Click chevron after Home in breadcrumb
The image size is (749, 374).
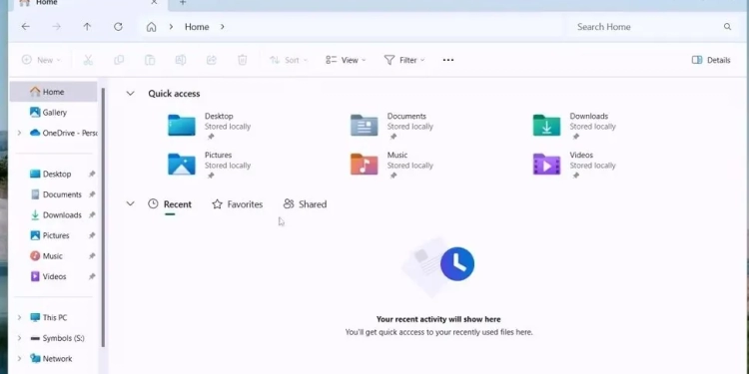[x=222, y=27]
